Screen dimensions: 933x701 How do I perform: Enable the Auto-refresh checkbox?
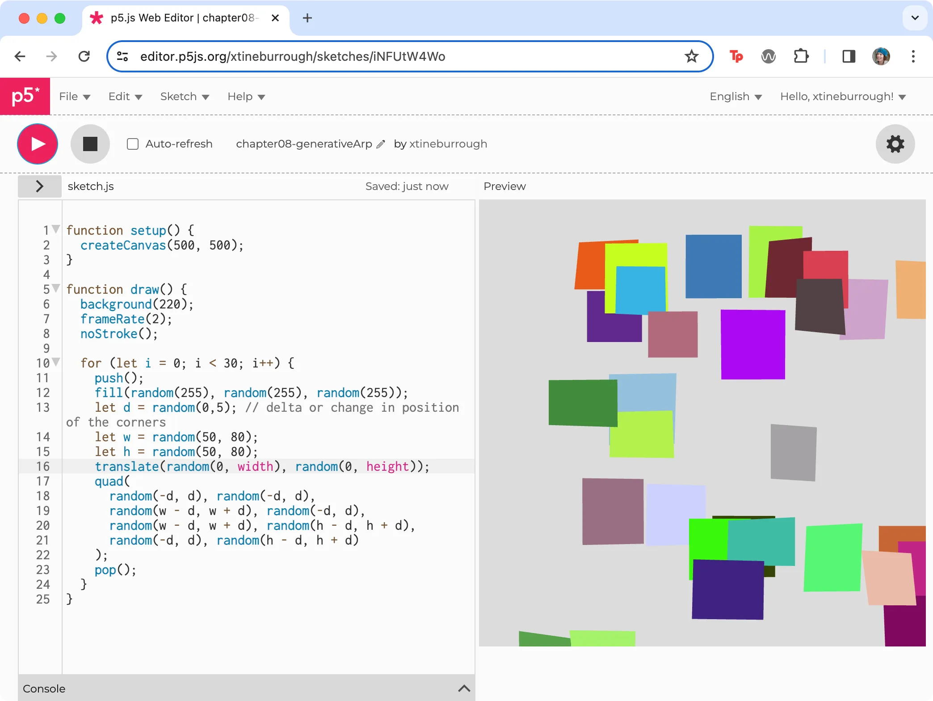[133, 144]
